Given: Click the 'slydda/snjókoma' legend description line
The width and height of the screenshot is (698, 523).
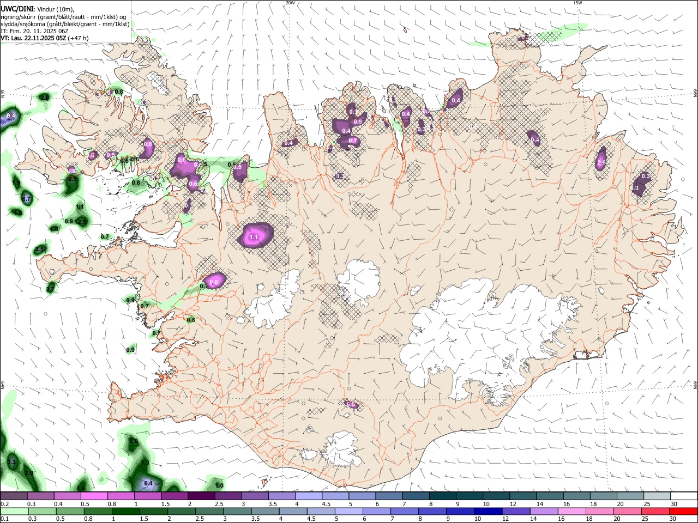Looking at the screenshot, I should click(x=65, y=24).
